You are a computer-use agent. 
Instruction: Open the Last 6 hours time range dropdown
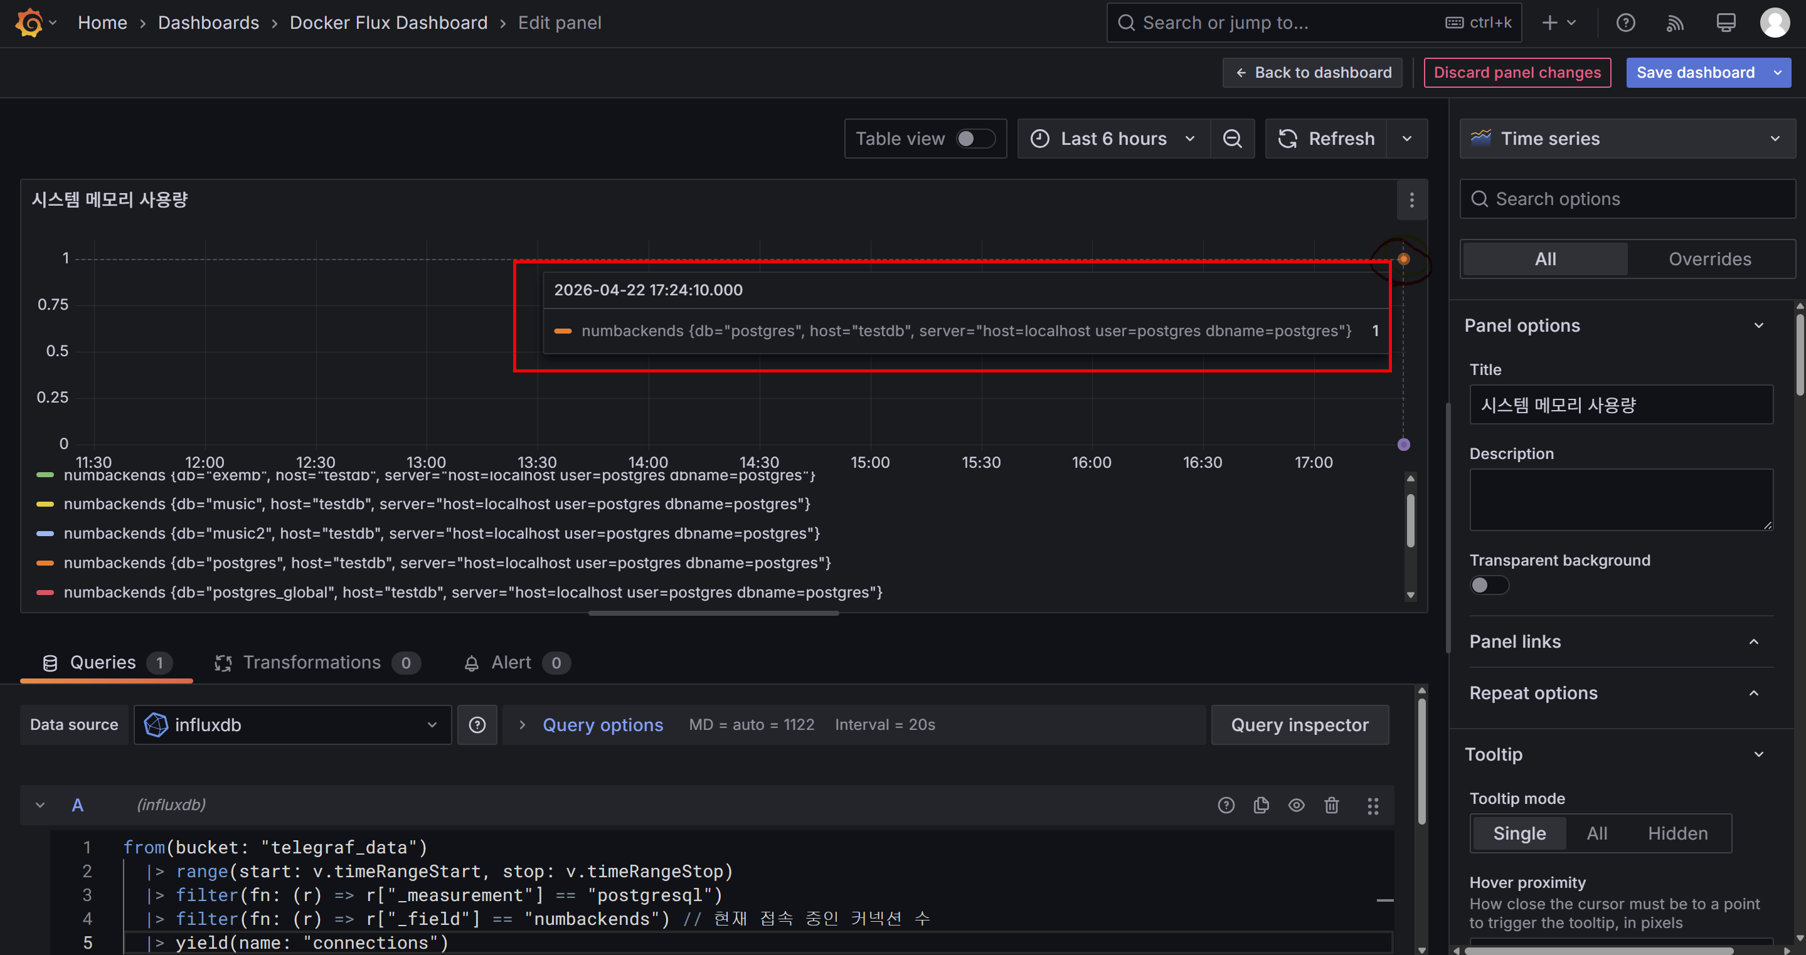click(x=1113, y=139)
